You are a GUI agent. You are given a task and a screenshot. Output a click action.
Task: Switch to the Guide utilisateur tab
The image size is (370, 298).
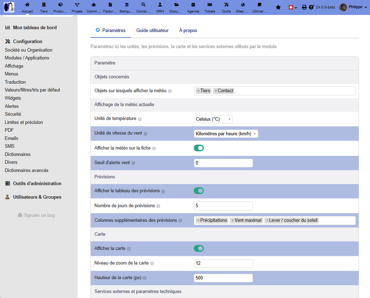tap(152, 31)
